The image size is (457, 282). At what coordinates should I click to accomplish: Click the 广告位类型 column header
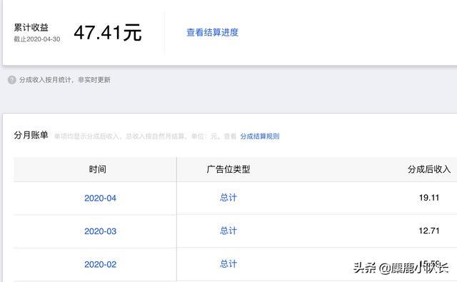pyautogui.click(x=228, y=169)
